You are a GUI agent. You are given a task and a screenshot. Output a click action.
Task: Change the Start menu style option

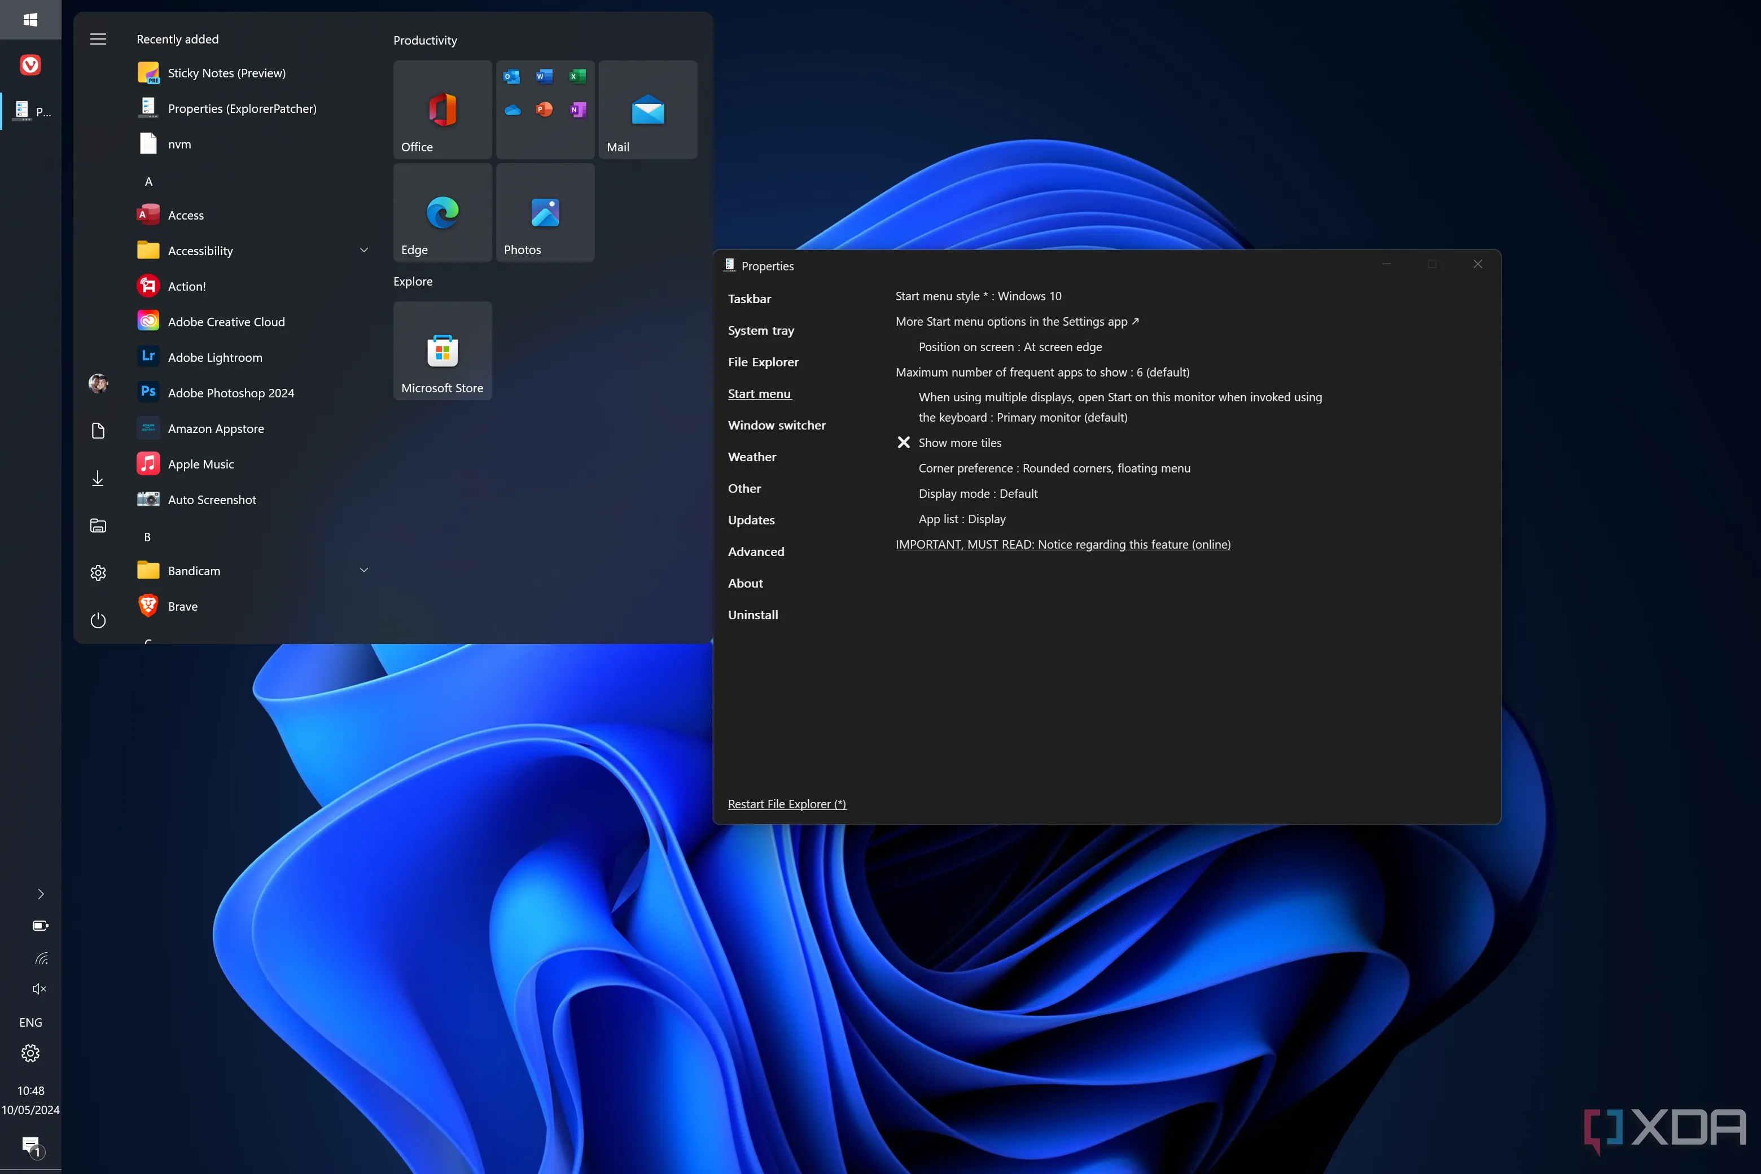(x=979, y=296)
